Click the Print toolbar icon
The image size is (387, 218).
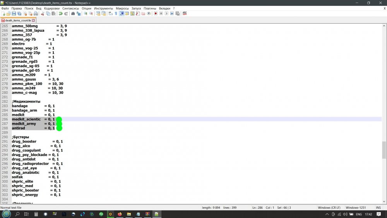coord(36,14)
